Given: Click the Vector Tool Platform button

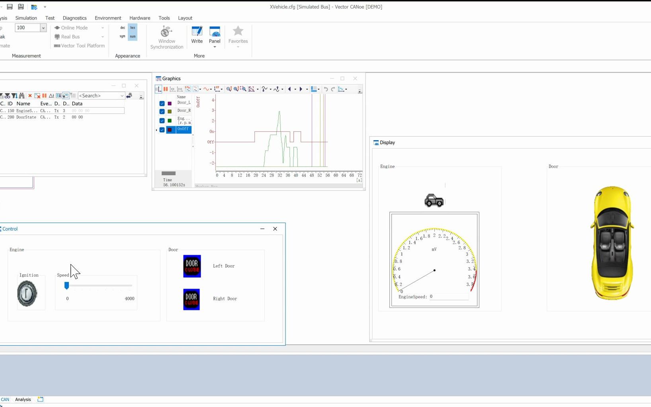Looking at the screenshot, I should (79, 46).
